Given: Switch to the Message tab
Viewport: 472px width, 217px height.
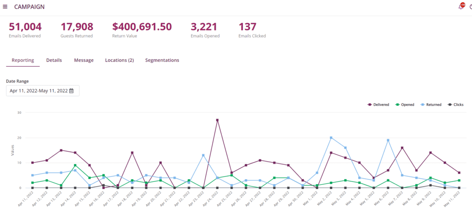Looking at the screenshot, I should [x=84, y=60].
